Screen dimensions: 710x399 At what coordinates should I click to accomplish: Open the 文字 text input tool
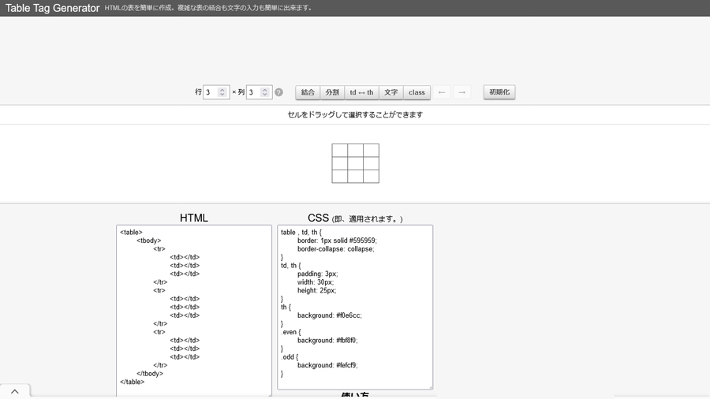(x=391, y=92)
